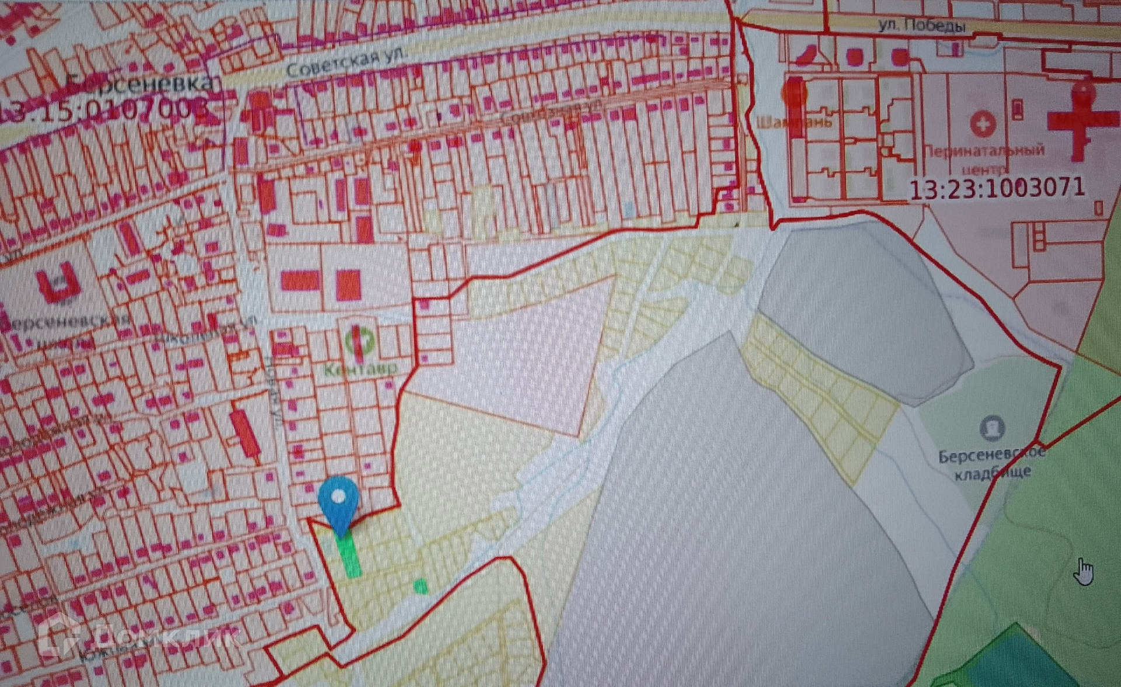Image resolution: width=1121 pixels, height=687 pixels.
Task: Click the Берсеневское кладбище cemetery icon
Action: click(x=992, y=429)
